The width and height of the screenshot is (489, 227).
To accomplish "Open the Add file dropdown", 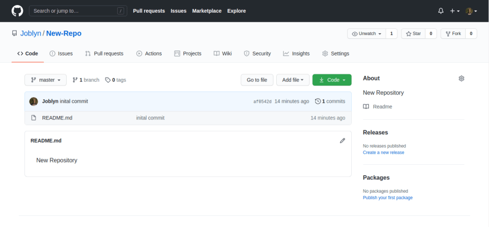I will pos(293,80).
